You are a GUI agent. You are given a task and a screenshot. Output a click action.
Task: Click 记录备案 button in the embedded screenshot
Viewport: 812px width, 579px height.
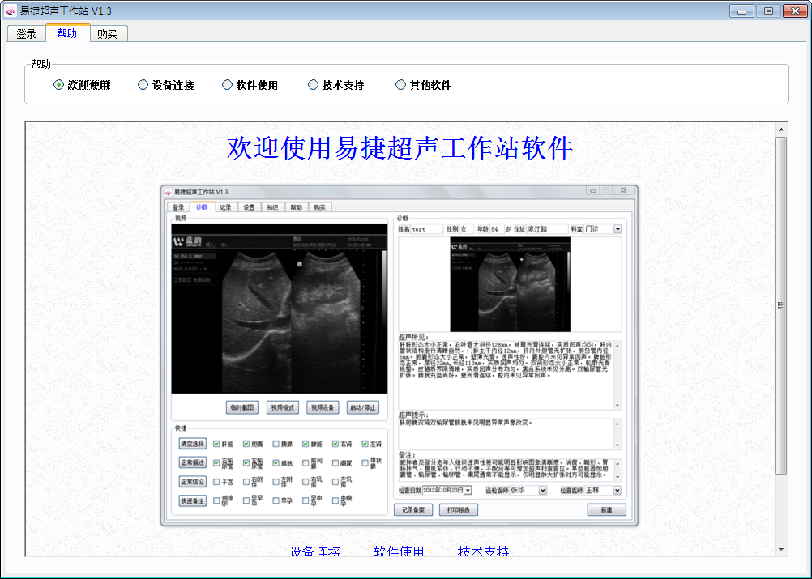[x=413, y=509]
